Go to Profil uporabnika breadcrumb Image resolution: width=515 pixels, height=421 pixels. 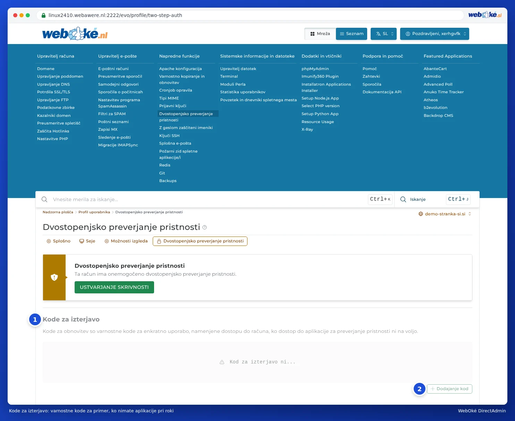point(94,212)
